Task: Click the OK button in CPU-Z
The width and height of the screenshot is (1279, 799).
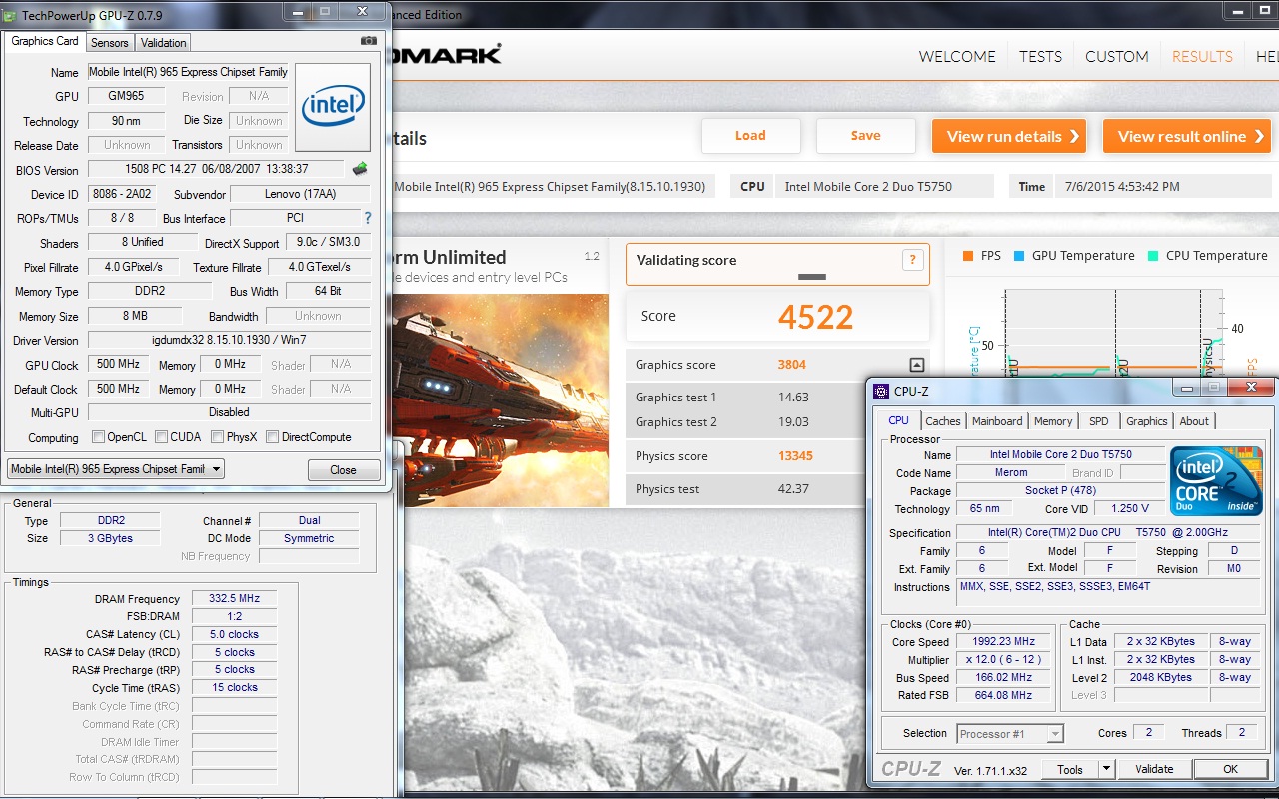Action: point(1230,769)
